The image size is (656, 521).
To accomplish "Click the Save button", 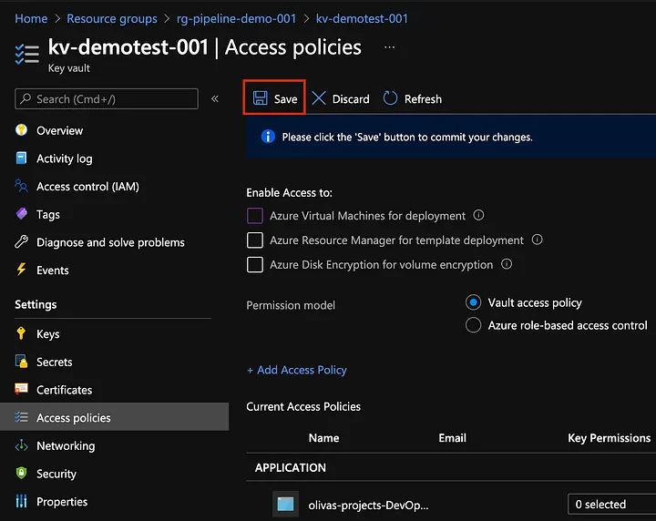I will pyautogui.click(x=274, y=97).
